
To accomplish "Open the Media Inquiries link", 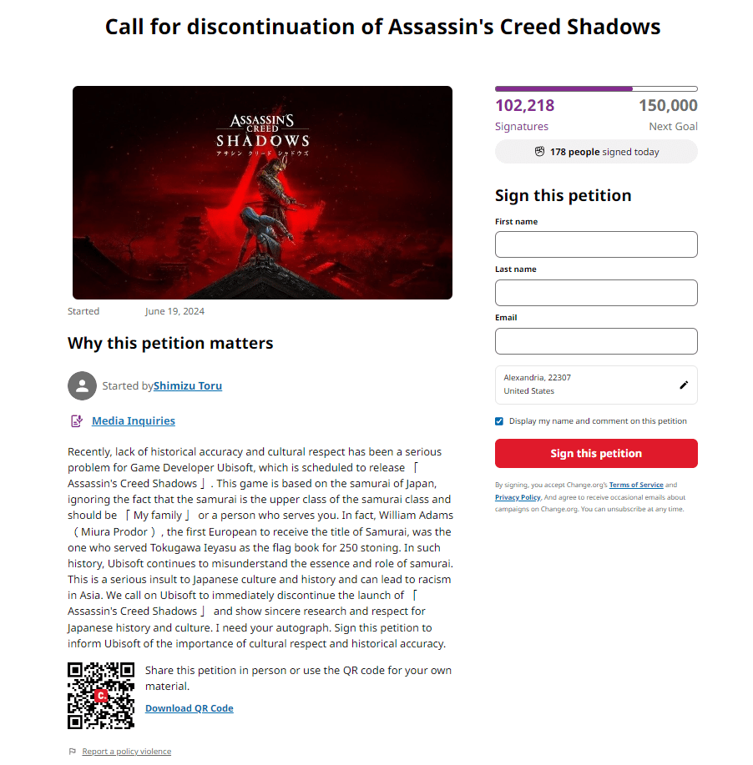I will click(x=134, y=421).
